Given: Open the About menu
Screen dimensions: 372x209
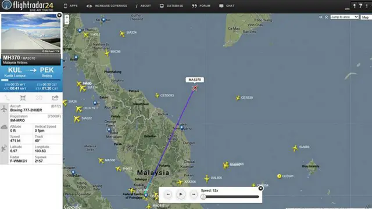Looking at the screenshot, I should coord(144,6).
